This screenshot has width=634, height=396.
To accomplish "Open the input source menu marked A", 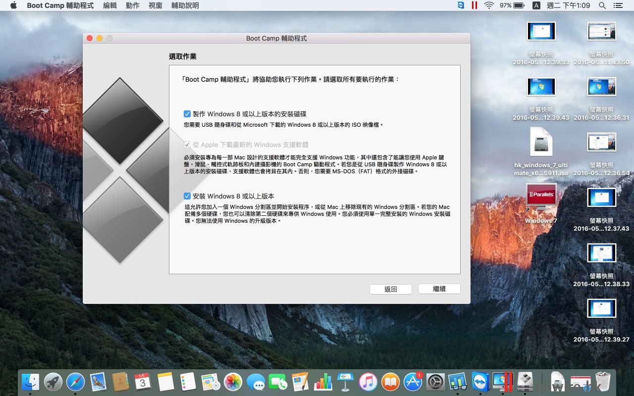I will pyautogui.click(x=536, y=5).
